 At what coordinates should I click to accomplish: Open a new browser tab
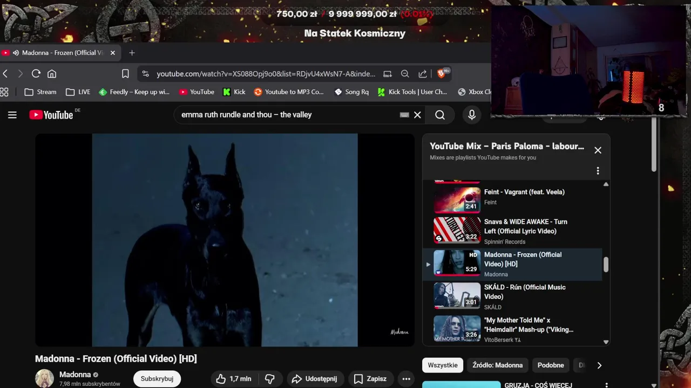[x=132, y=53]
